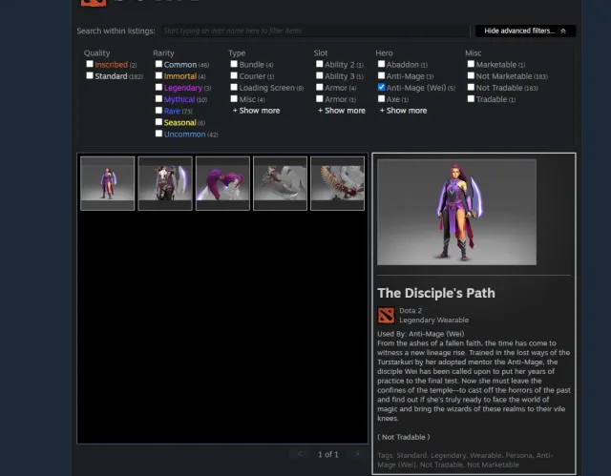Filter by Courier type
The image size is (611, 476).
[234, 75]
